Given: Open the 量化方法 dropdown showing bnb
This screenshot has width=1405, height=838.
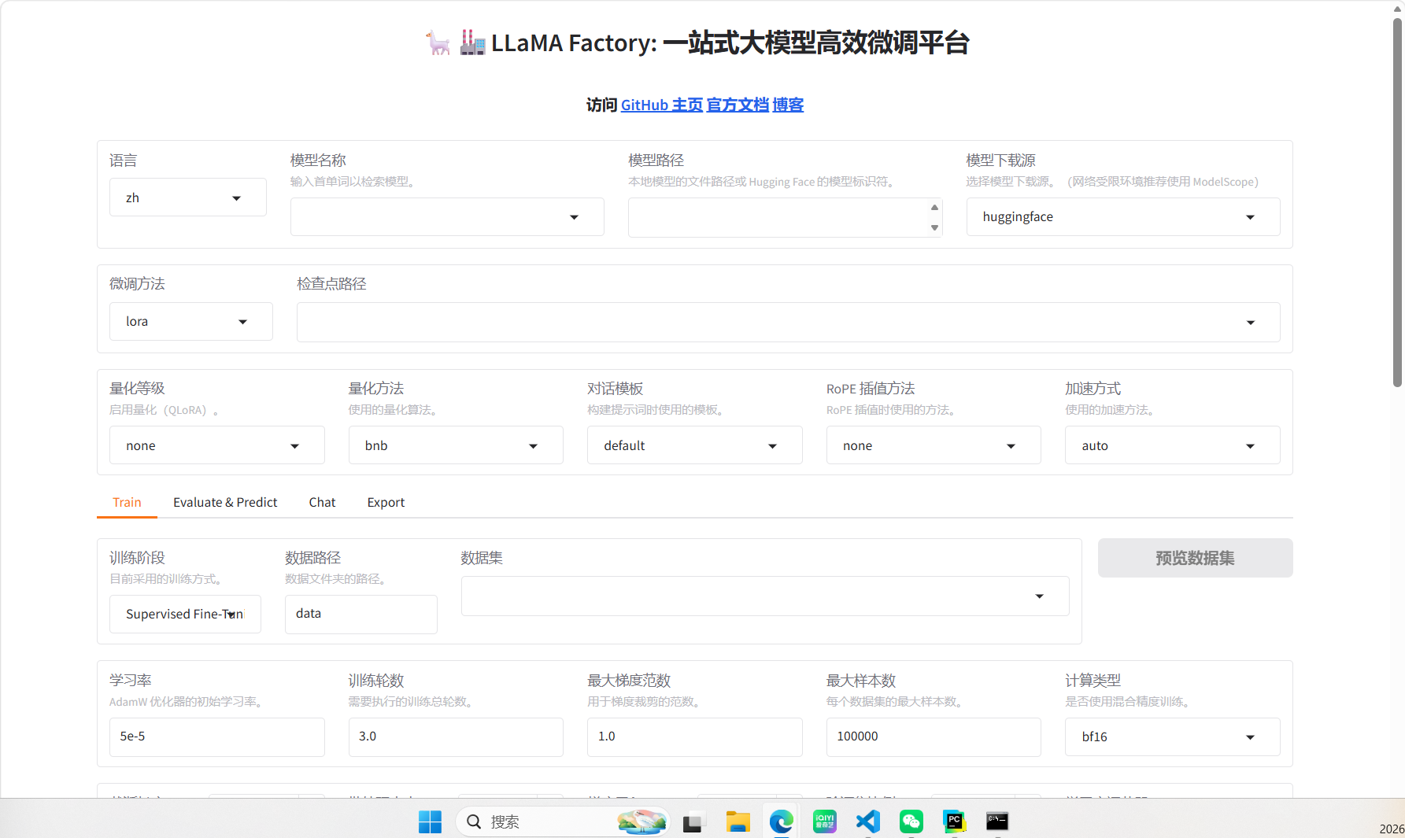Looking at the screenshot, I should [456, 445].
